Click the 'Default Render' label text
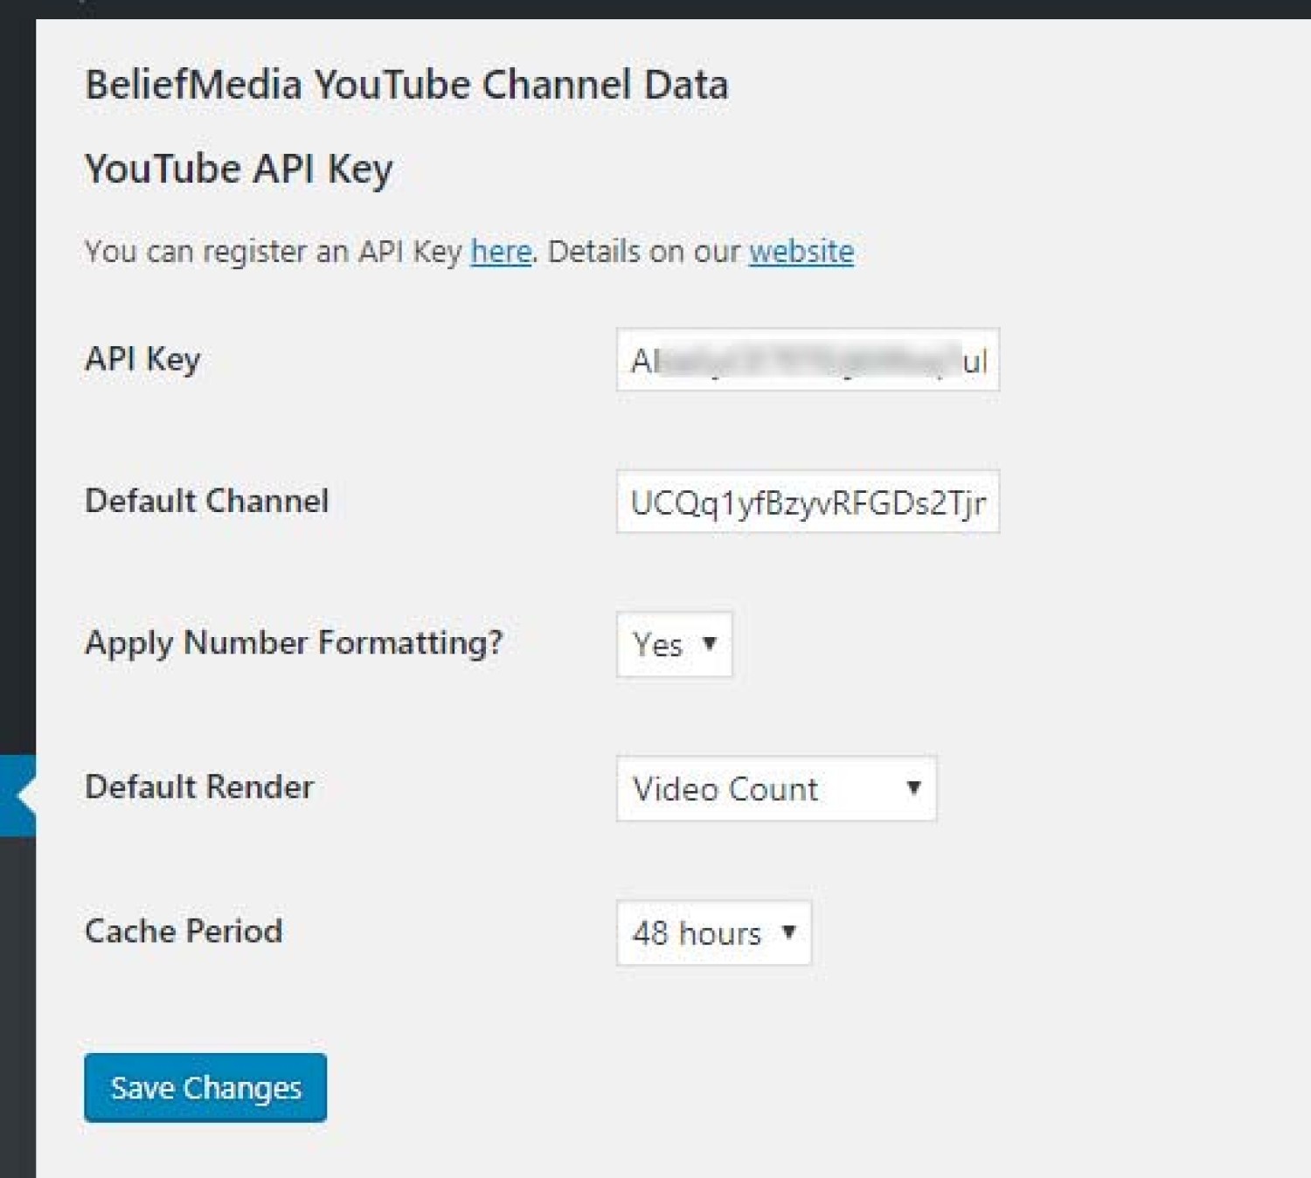The height and width of the screenshot is (1178, 1311). coord(198,786)
